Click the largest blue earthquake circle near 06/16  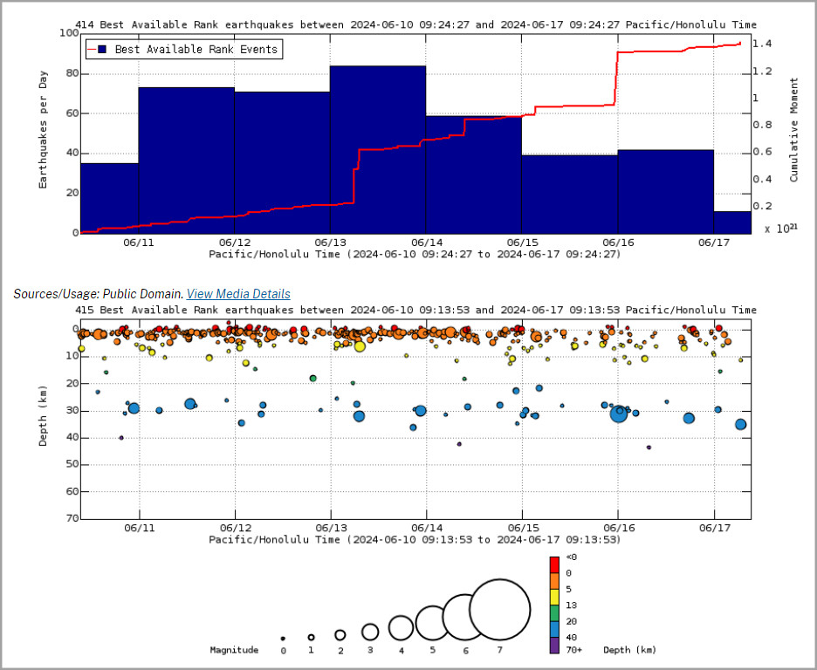pyautogui.click(x=619, y=414)
